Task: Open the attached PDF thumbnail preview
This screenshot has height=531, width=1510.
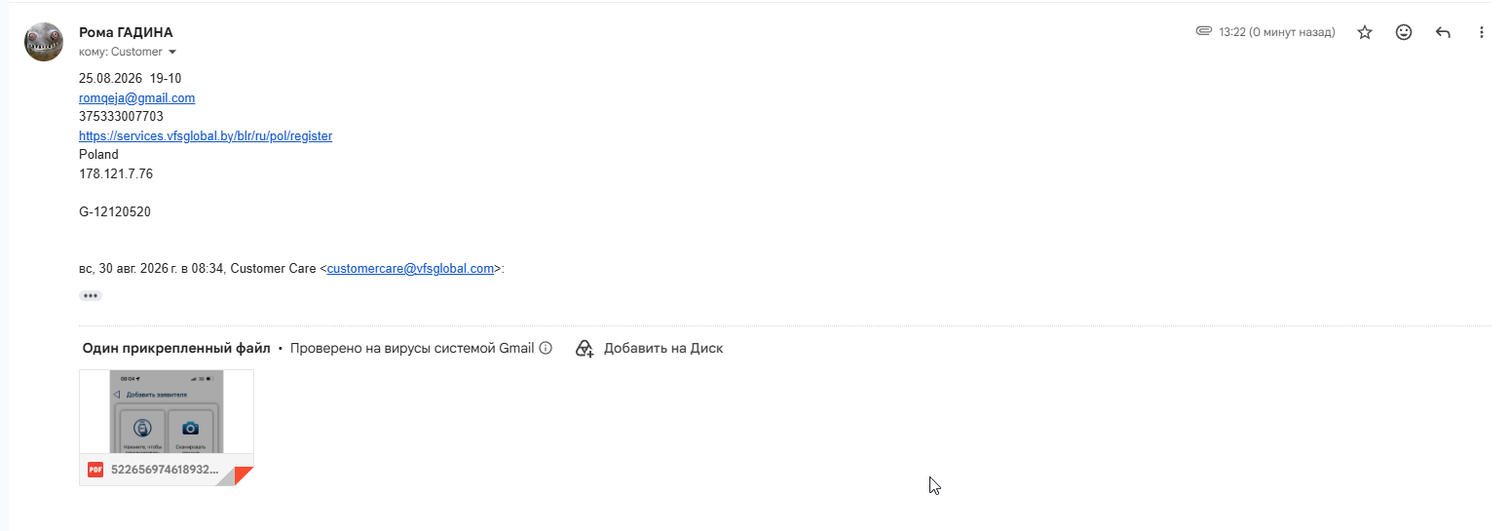Action: tap(167, 411)
